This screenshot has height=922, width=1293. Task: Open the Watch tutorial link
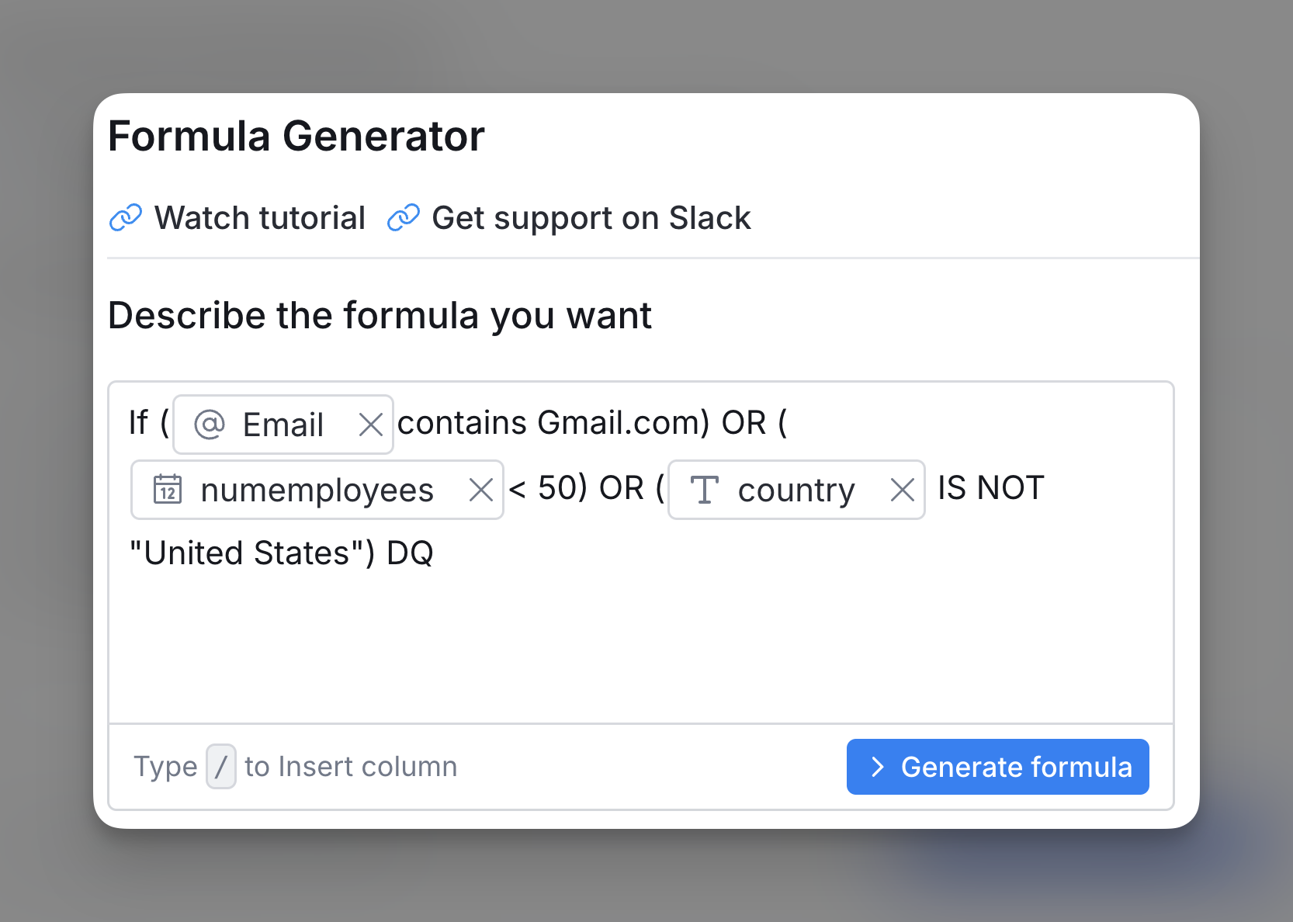pos(259,218)
